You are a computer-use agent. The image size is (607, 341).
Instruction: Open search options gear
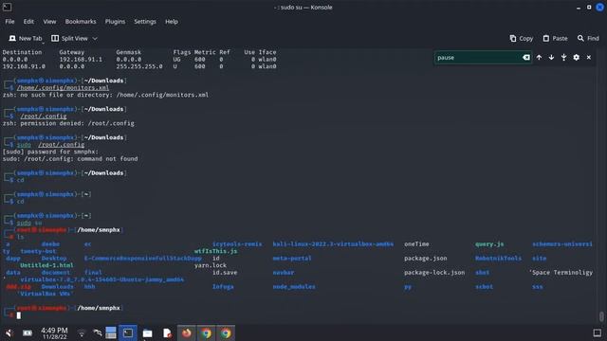click(576, 57)
